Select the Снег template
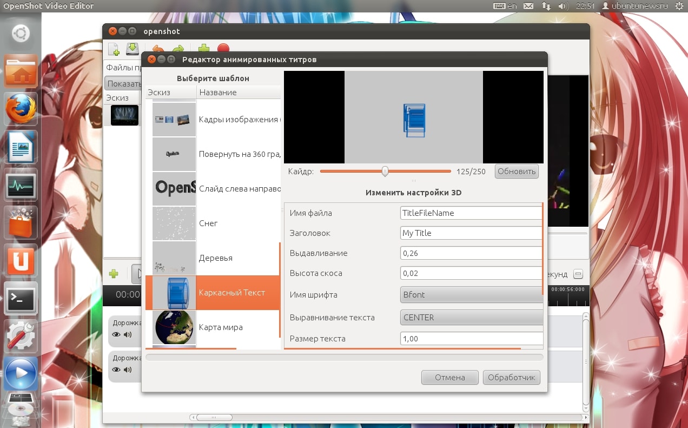 click(x=213, y=223)
